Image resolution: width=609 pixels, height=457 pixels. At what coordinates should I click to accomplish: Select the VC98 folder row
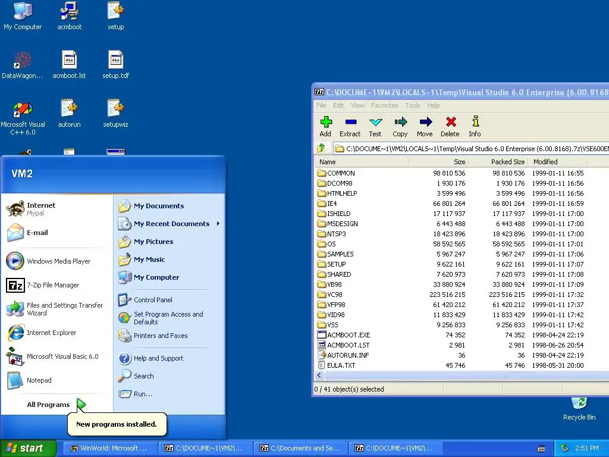[462, 295]
